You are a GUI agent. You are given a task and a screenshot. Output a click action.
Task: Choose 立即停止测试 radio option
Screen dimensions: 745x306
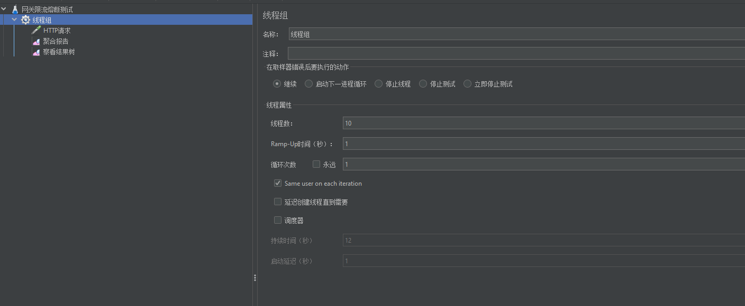[x=467, y=83]
